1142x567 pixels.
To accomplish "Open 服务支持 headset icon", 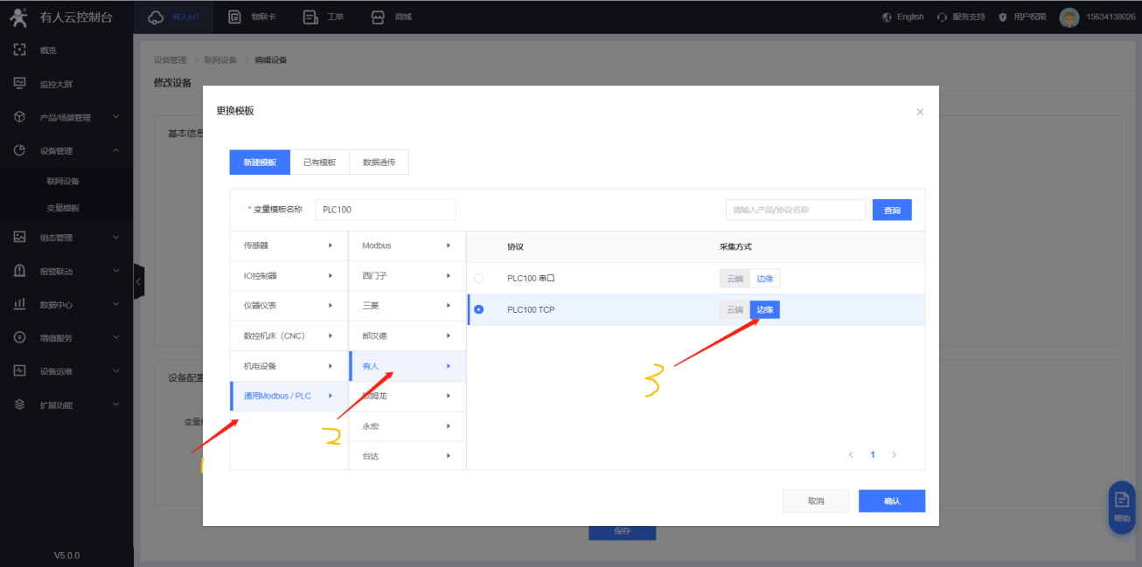I will pyautogui.click(x=942, y=17).
